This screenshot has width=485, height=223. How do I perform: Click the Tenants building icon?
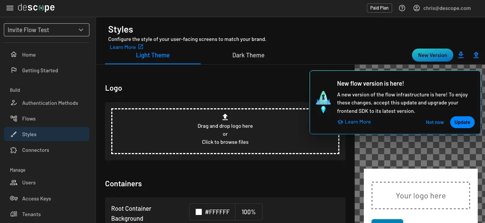(x=14, y=214)
